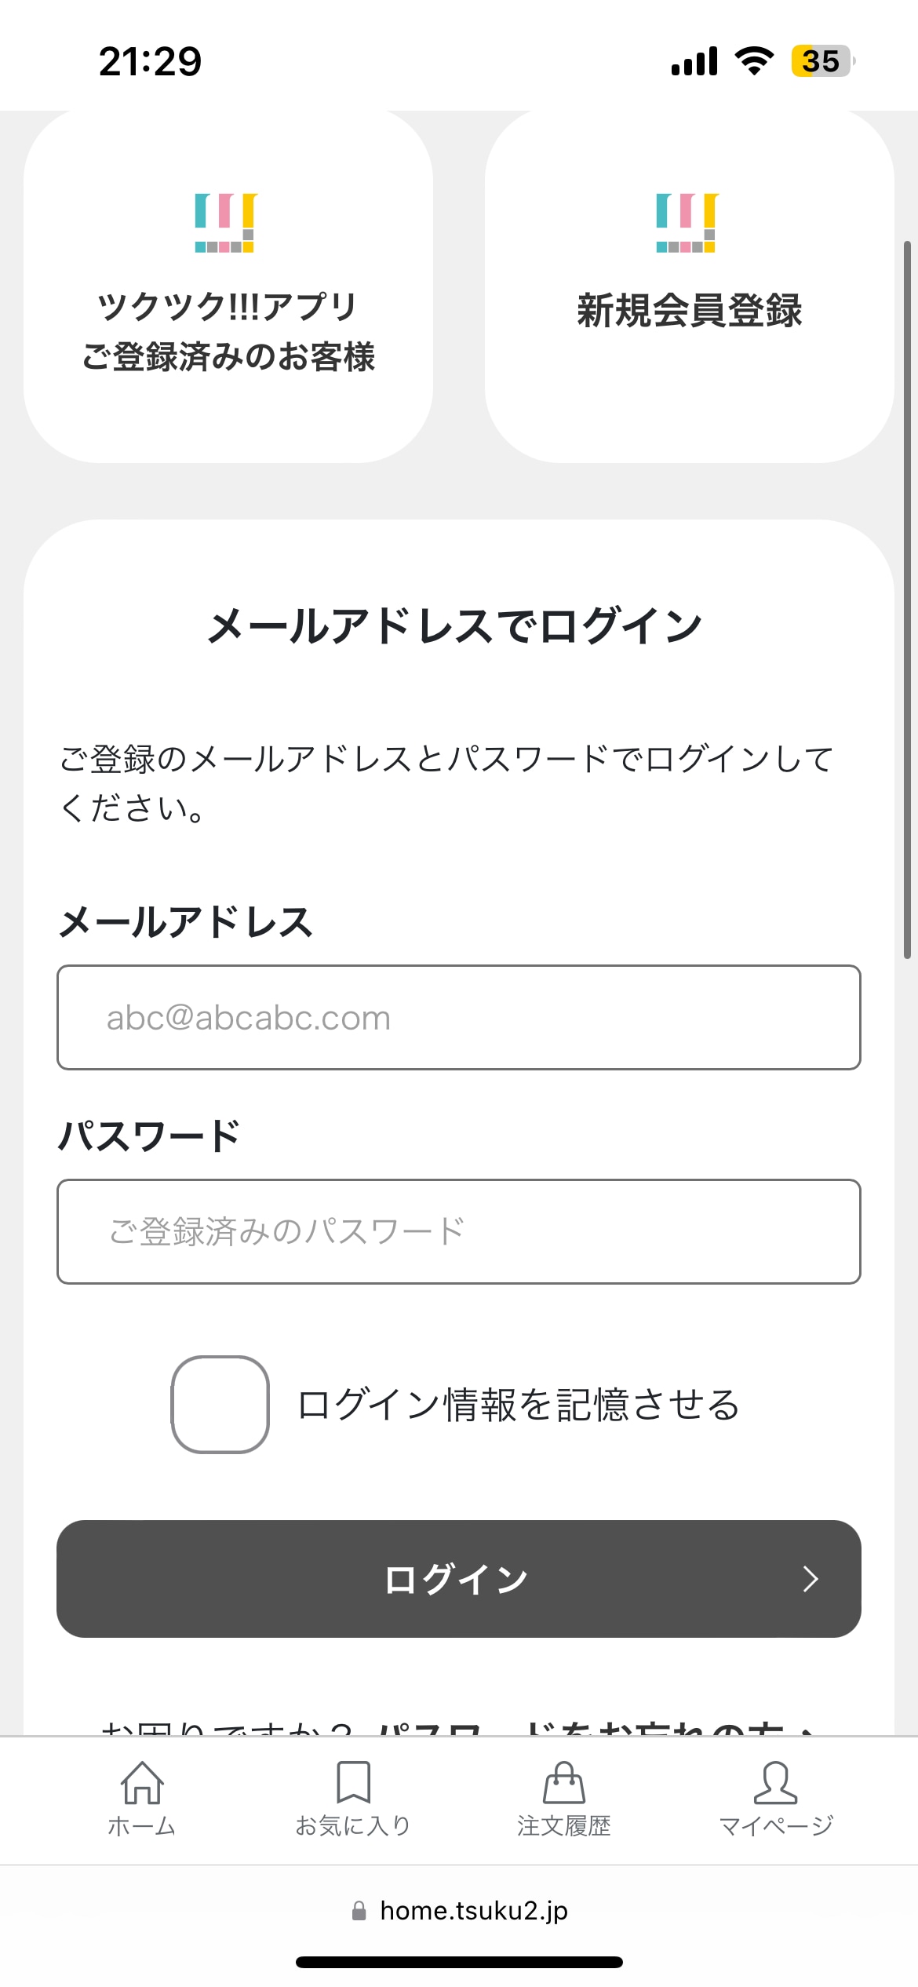Image resolution: width=918 pixels, height=1987 pixels.
Task: Tap the battery indicator in status bar
Action: (821, 61)
